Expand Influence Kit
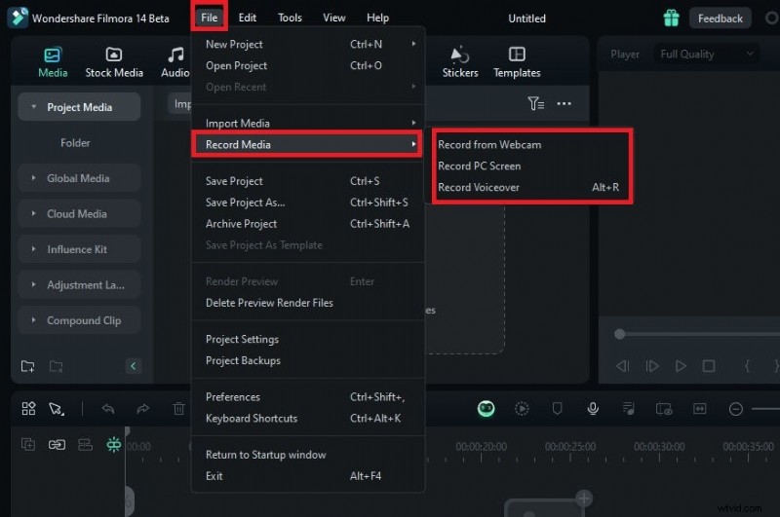The image size is (780, 517). (x=34, y=249)
